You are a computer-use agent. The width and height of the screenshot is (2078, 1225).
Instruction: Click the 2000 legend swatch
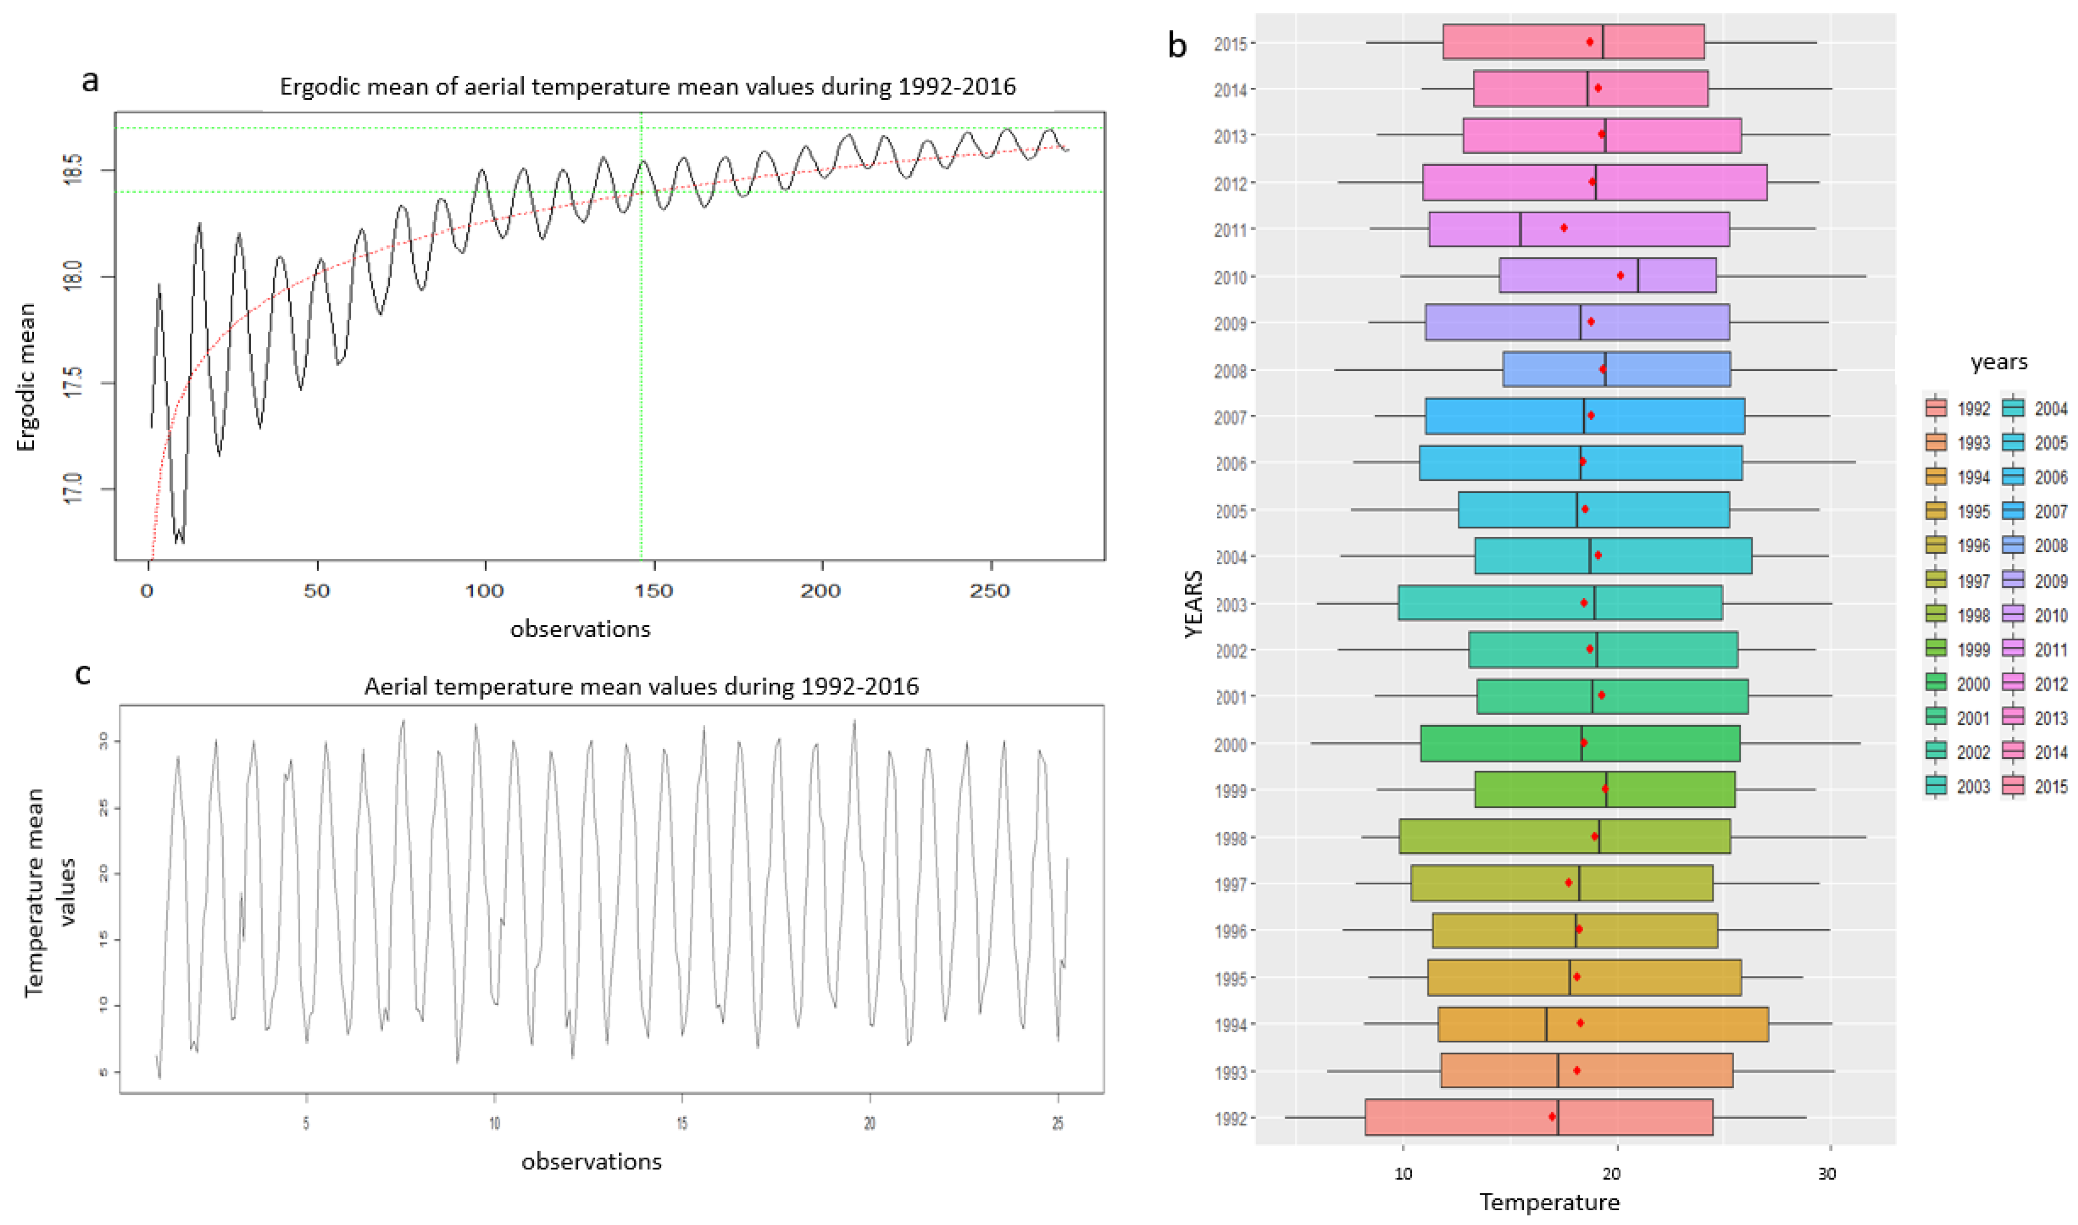coord(1936,684)
